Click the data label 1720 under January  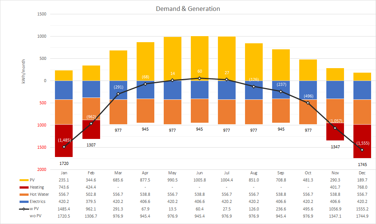[x=64, y=163]
